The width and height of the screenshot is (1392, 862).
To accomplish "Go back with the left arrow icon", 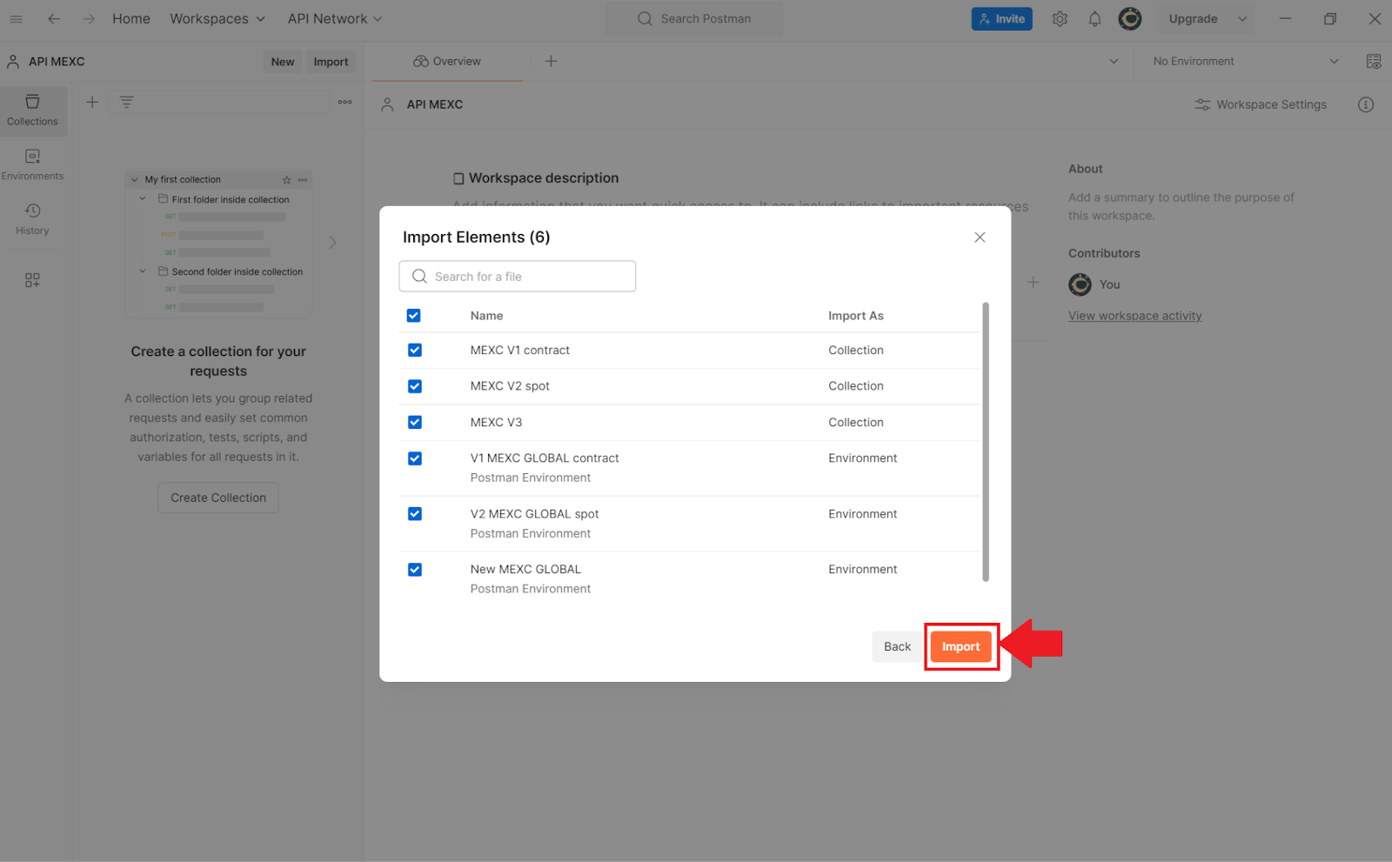I will coord(54,18).
